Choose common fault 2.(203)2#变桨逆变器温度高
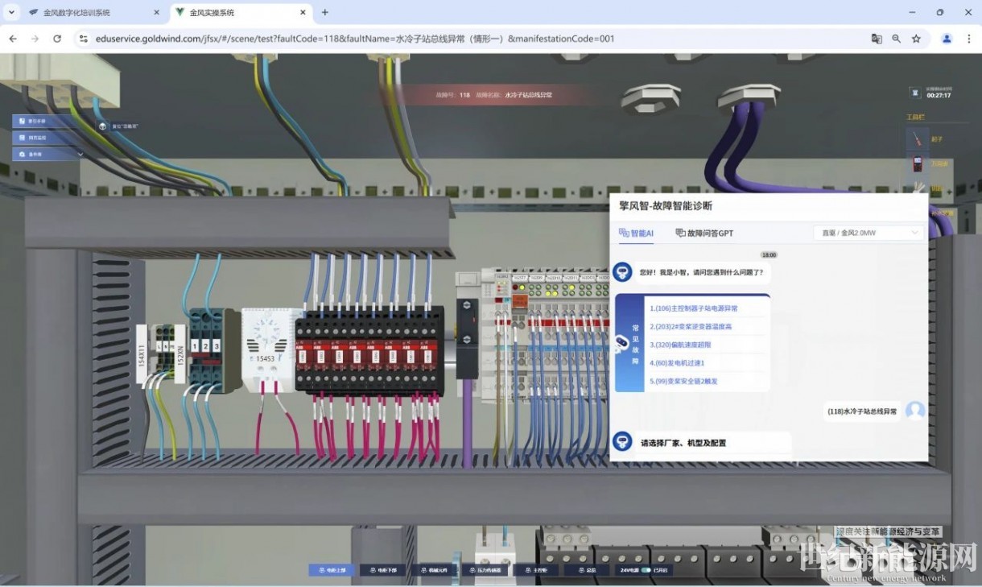The image size is (982, 587). tap(691, 327)
